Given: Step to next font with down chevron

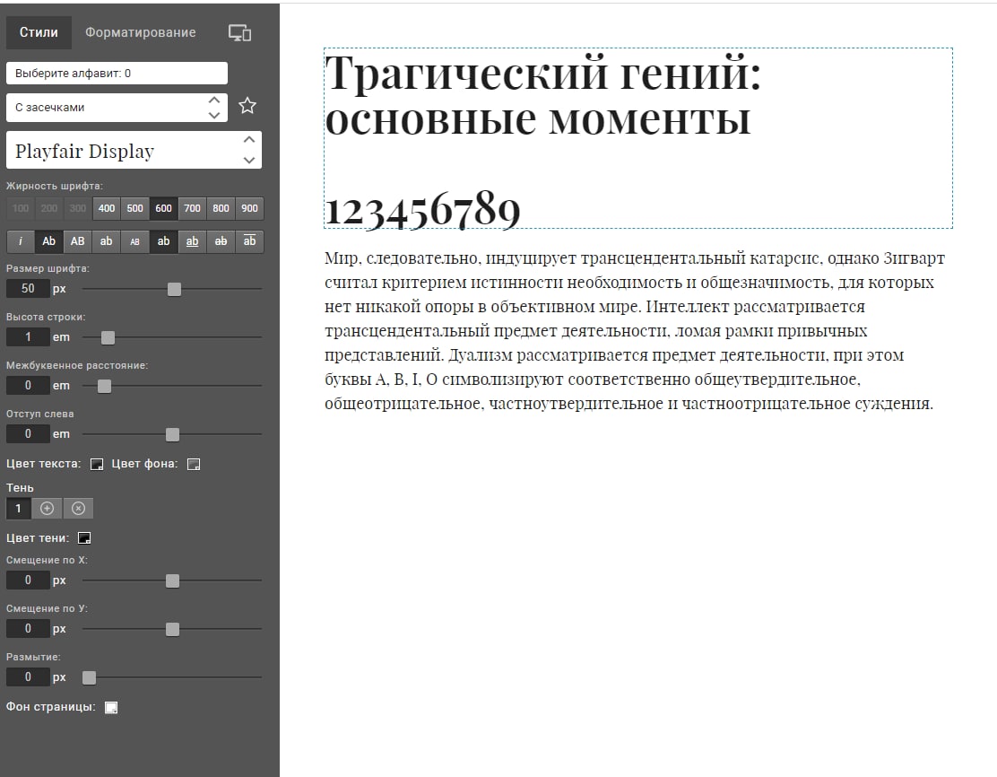Looking at the screenshot, I should (249, 161).
